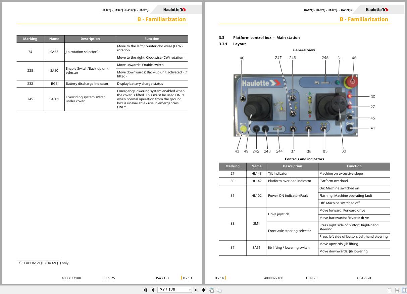
Task: Click the Haulotte logo on left page
Action: 174,10
